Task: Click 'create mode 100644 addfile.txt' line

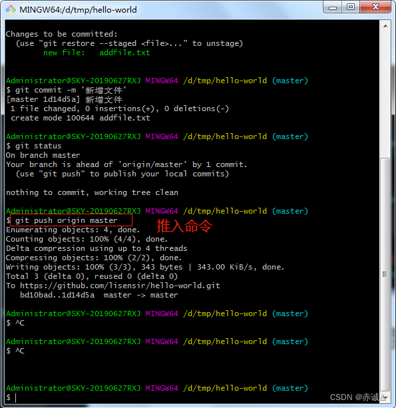Action: click(x=81, y=118)
